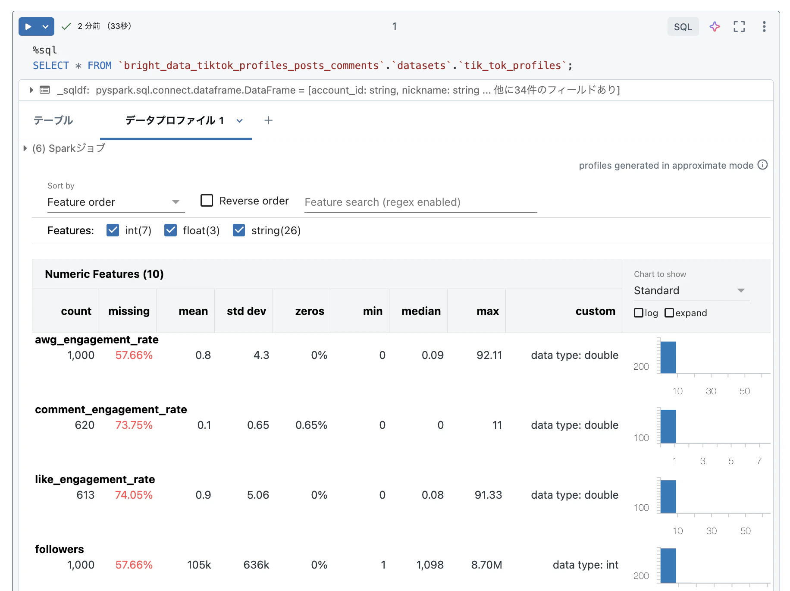Select the データプロファイル 1 tab
The image size is (790, 591).
[175, 120]
